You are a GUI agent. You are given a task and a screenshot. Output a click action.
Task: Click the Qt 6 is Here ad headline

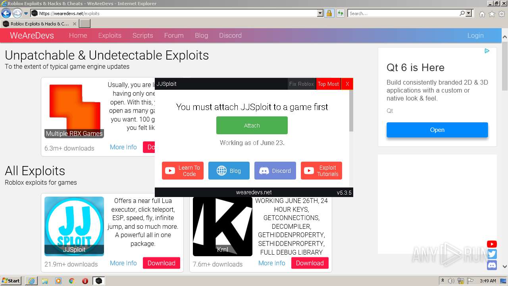coord(416,68)
